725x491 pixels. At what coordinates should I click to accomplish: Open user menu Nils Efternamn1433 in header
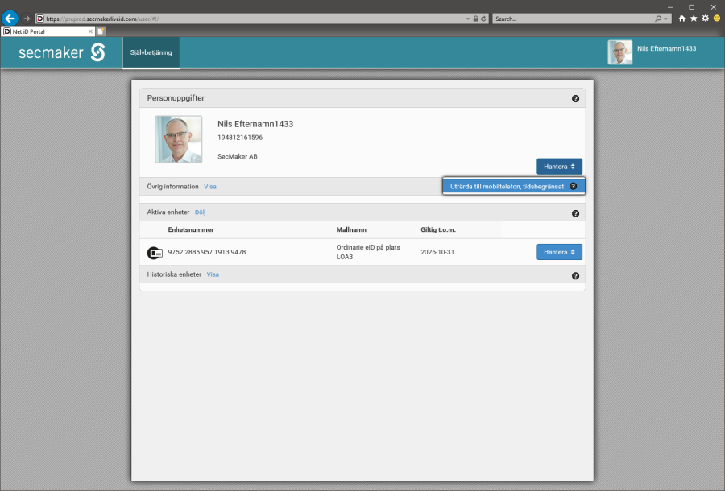click(666, 48)
